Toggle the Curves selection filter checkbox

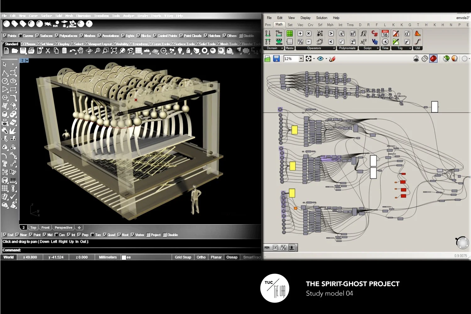[x=20, y=36]
